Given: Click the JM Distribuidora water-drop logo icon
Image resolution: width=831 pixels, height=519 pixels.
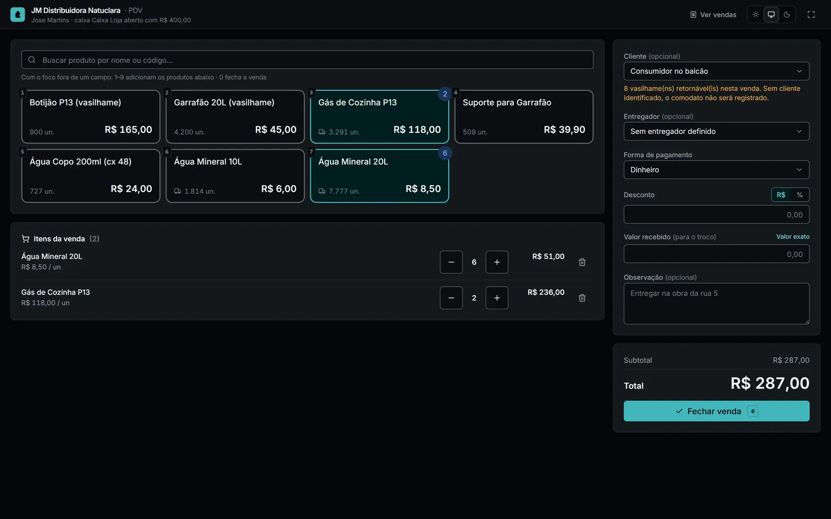Looking at the screenshot, I should coord(18,14).
